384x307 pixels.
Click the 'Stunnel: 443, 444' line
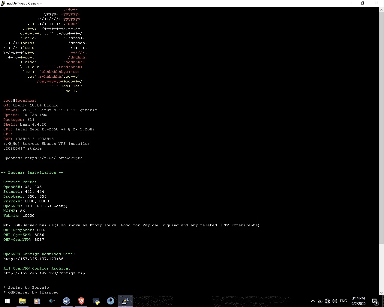[x=24, y=192]
